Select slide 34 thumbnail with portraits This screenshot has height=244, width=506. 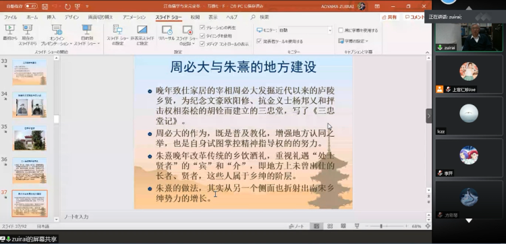pyautogui.click(x=30, y=105)
